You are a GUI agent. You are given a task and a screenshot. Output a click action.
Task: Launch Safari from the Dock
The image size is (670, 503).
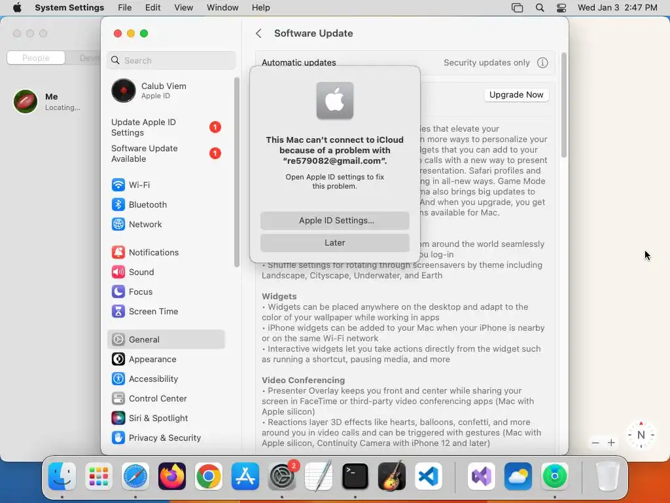click(135, 476)
